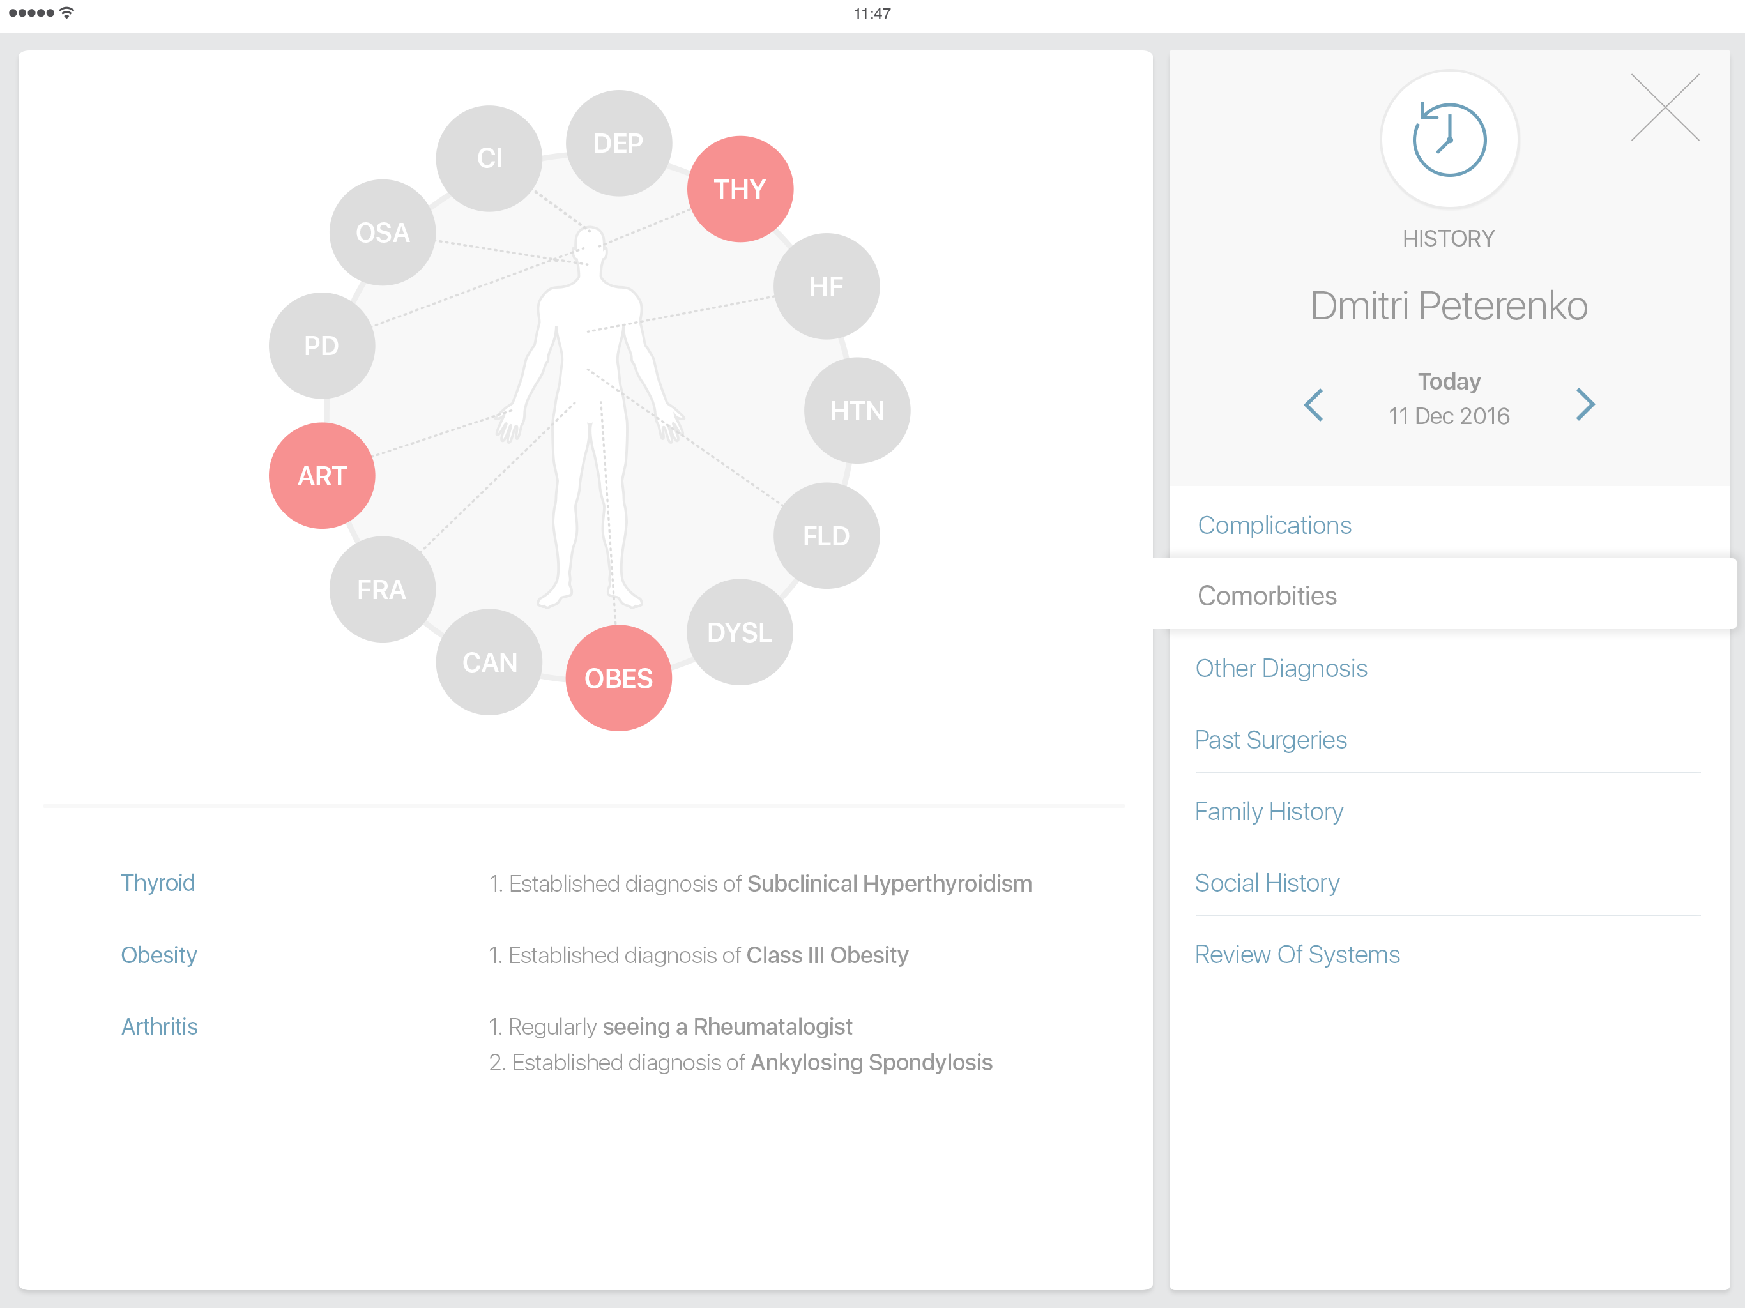Select the CAN bubble

coord(489,663)
